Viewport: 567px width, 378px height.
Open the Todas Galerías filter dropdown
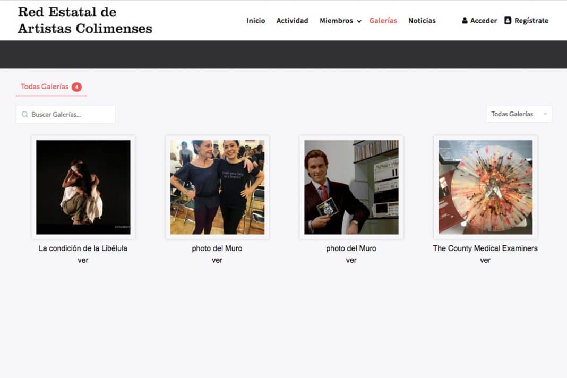pyautogui.click(x=519, y=114)
